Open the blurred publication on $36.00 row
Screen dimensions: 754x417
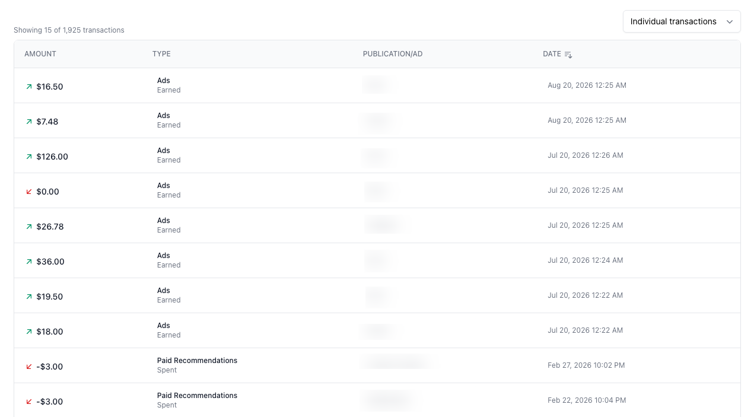376,260
